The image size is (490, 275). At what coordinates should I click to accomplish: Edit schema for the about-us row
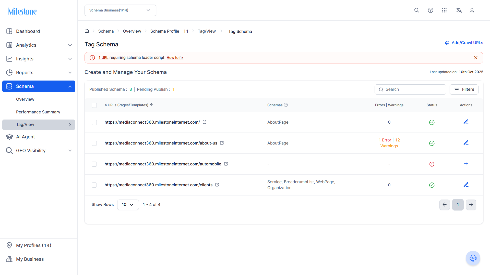click(466, 143)
